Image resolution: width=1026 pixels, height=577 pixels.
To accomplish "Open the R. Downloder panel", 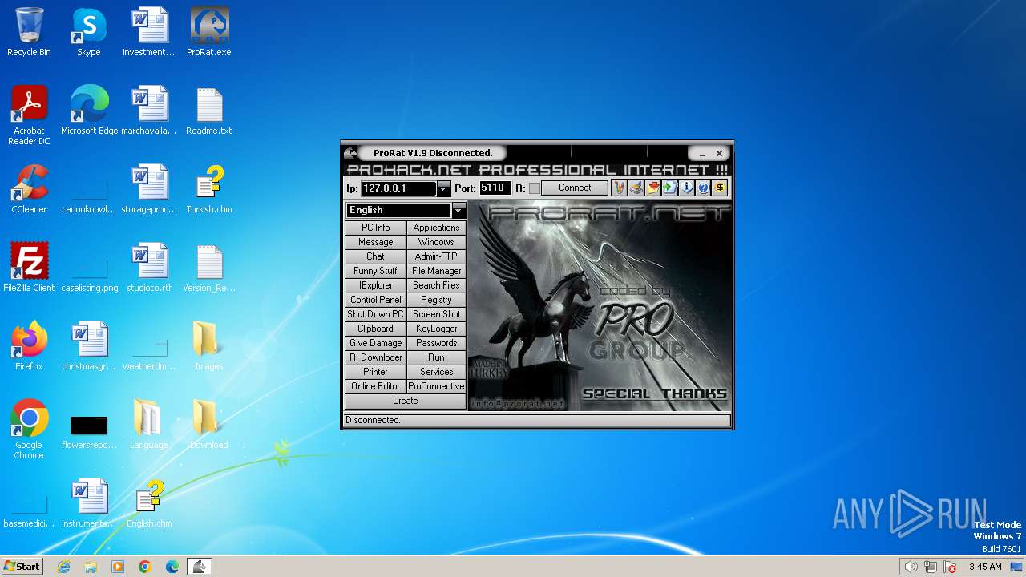I will pos(375,357).
